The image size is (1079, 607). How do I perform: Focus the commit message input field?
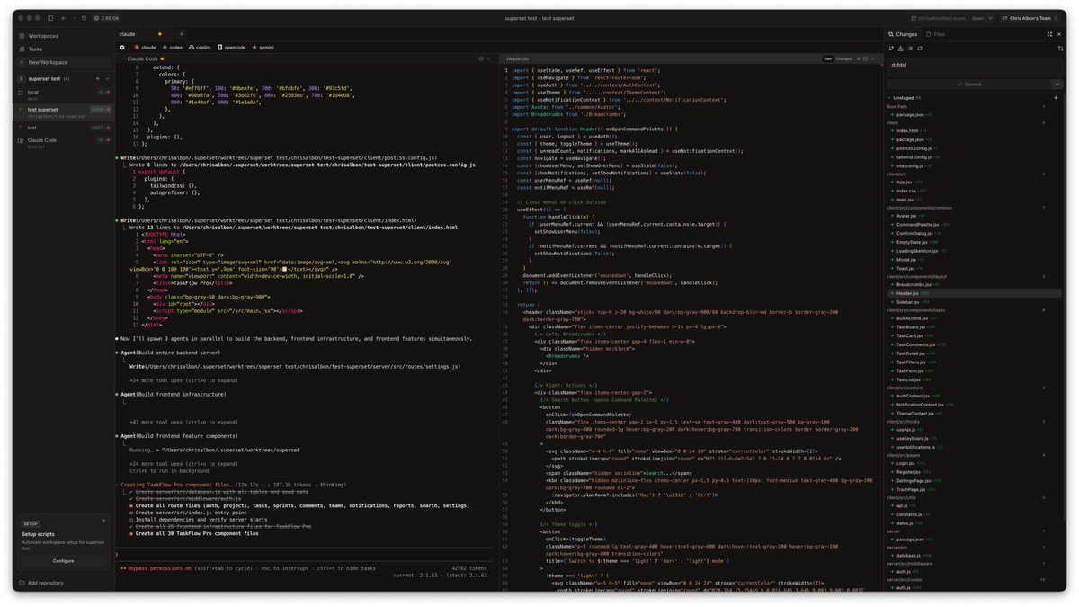pyautogui.click(x=975, y=67)
